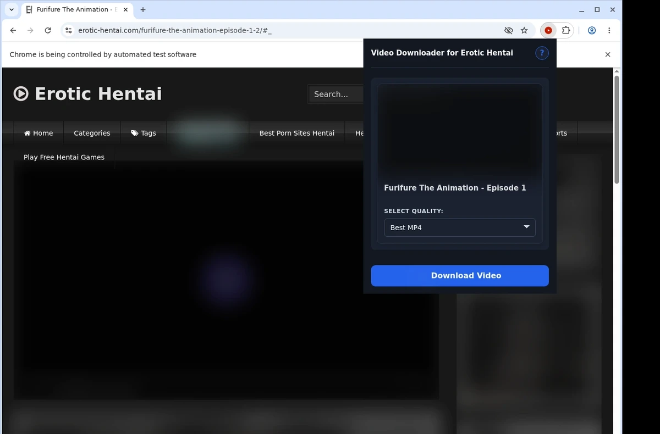The width and height of the screenshot is (660, 434).
Task: Open the Chrome profile menu
Action: [592, 31]
